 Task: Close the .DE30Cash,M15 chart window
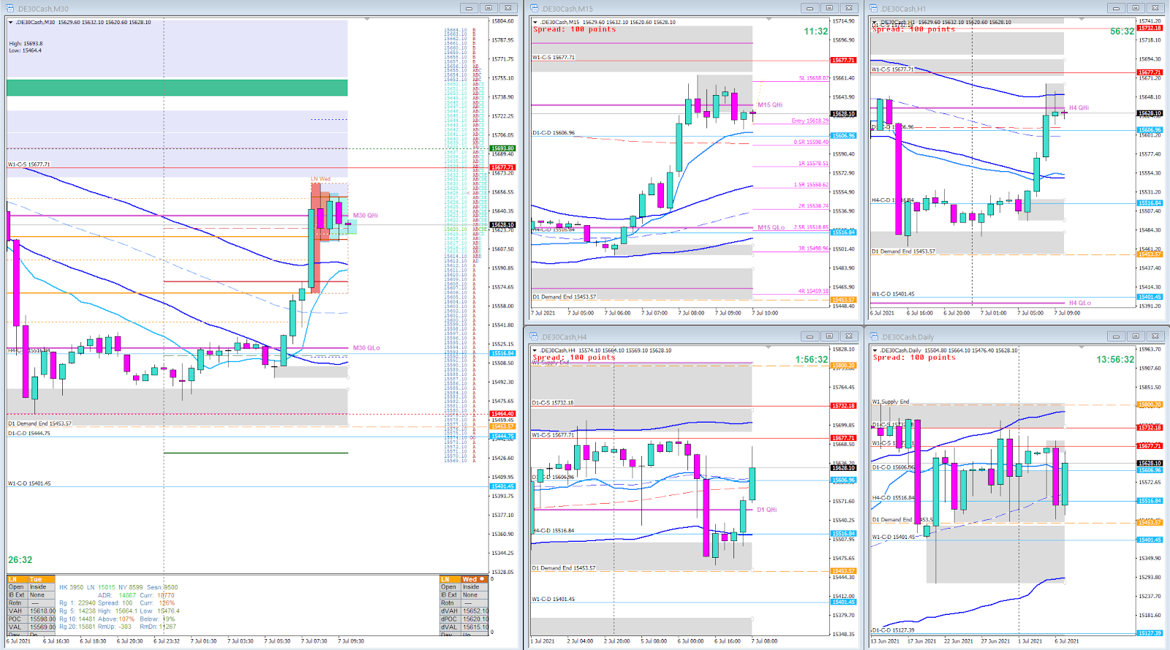[848, 8]
